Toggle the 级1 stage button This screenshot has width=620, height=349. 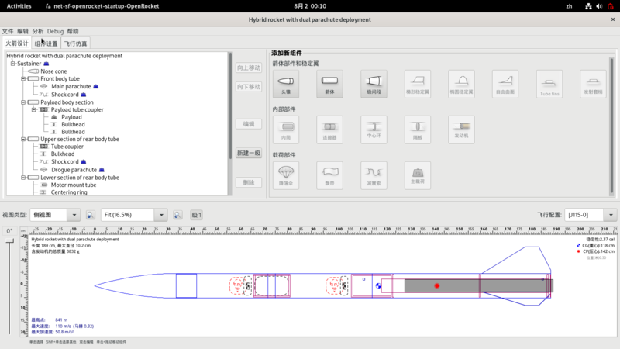pyautogui.click(x=197, y=215)
